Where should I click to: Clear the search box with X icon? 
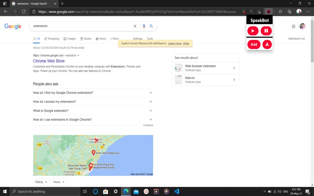pyautogui.click(x=135, y=26)
